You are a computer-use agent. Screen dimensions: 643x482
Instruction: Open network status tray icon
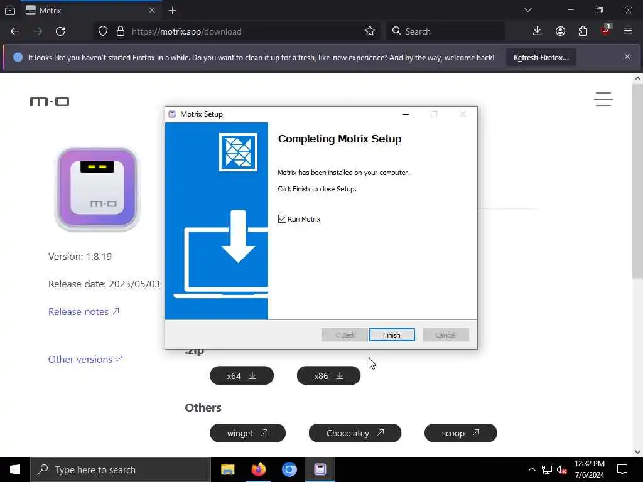click(x=547, y=469)
